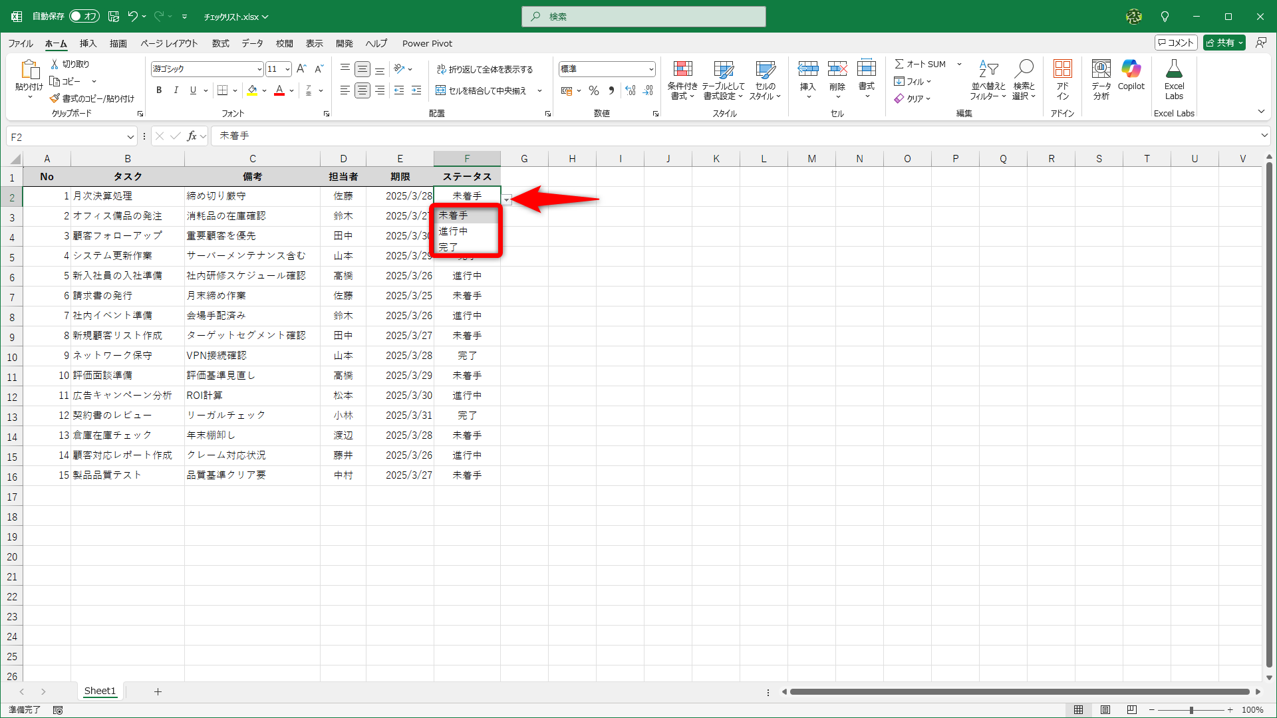Screen dimensions: 1277x718
Task: Expand the font name dropdown
Action: [x=259, y=69]
